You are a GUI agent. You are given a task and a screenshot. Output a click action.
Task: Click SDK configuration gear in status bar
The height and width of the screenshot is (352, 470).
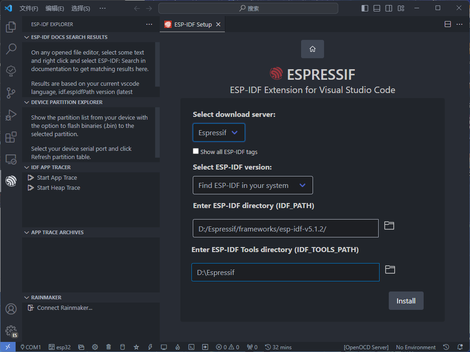[95, 347]
